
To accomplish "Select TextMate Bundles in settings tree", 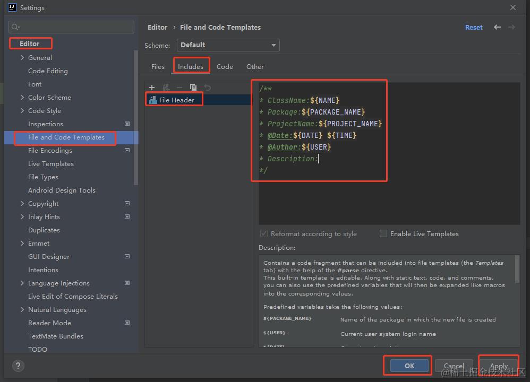I will point(56,336).
